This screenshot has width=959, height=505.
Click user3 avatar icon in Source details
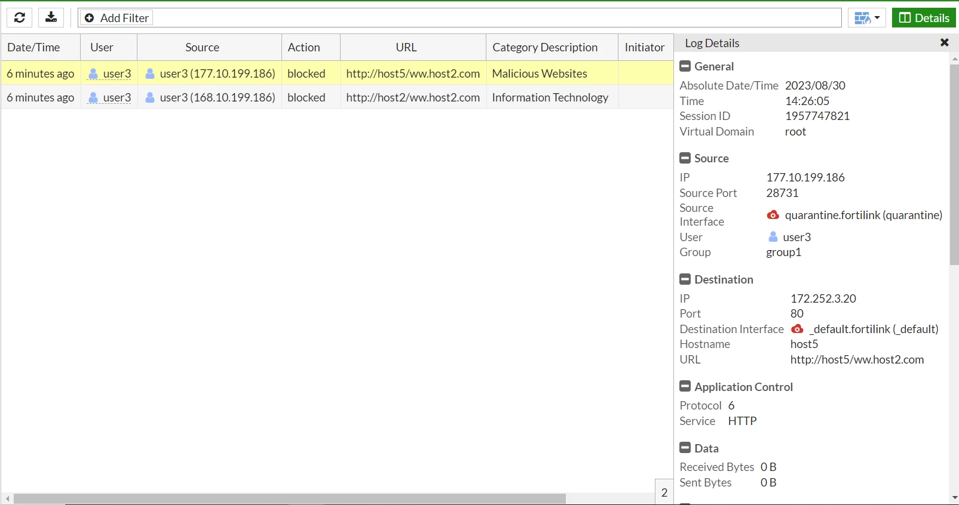(773, 237)
